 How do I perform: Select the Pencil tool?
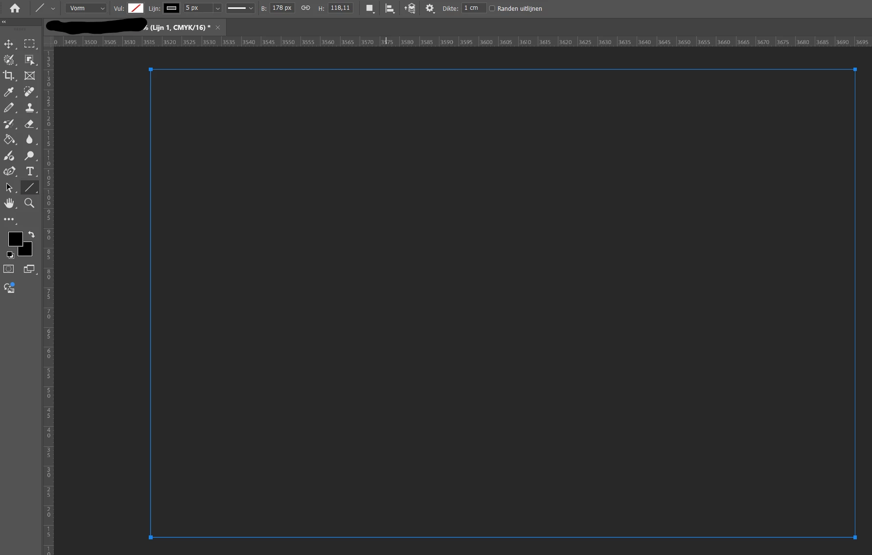pyautogui.click(x=9, y=108)
